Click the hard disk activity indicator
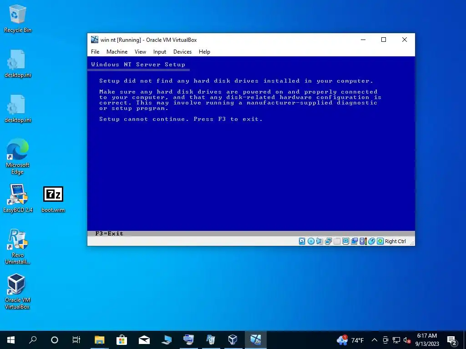 click(302, 241)
